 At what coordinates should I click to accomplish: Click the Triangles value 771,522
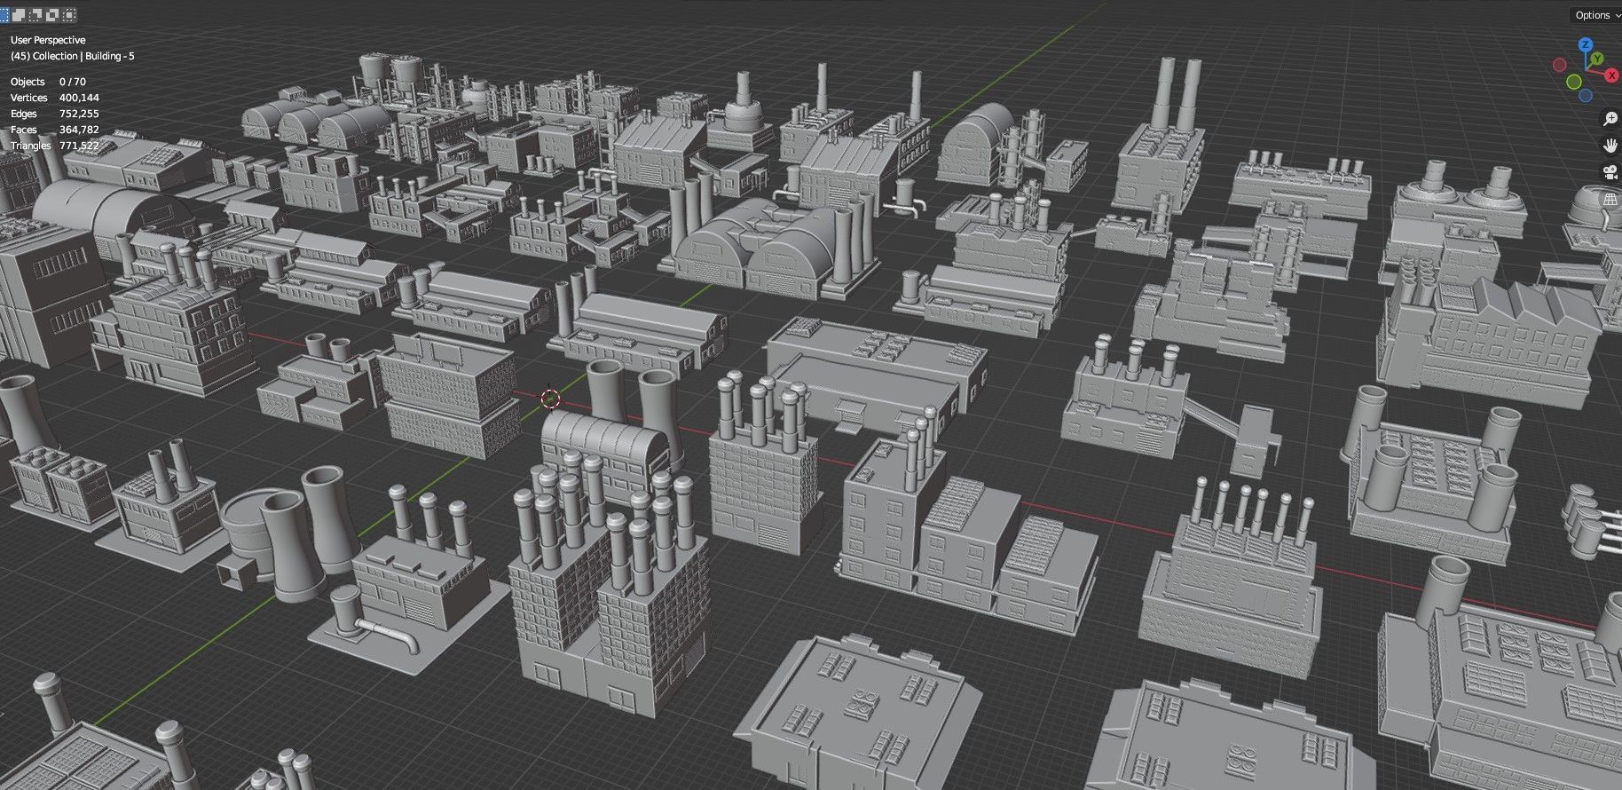[79, 146]
